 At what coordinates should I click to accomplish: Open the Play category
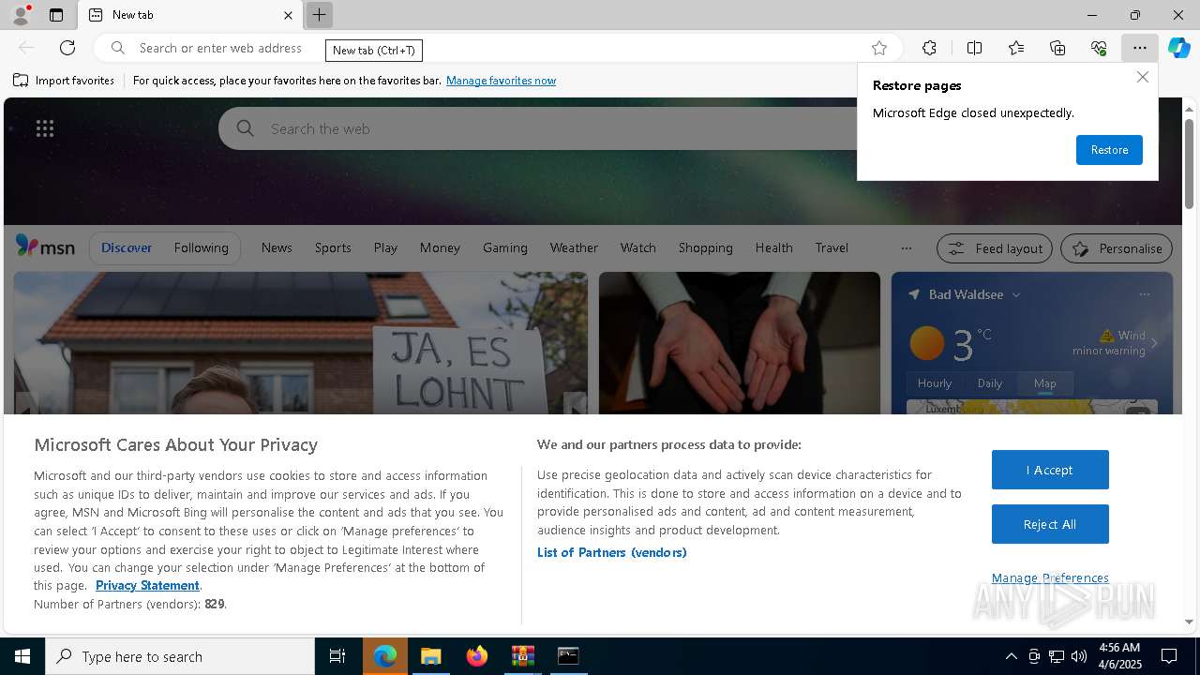[x=385, y=247]
